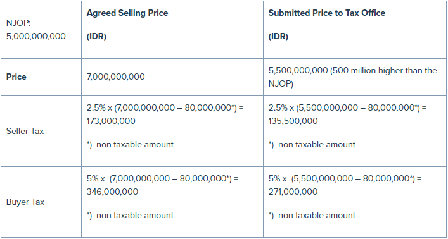Click the (IDR) label under Agreed Selling Price
Screen dimensions: 448x239
pos(96,37)
